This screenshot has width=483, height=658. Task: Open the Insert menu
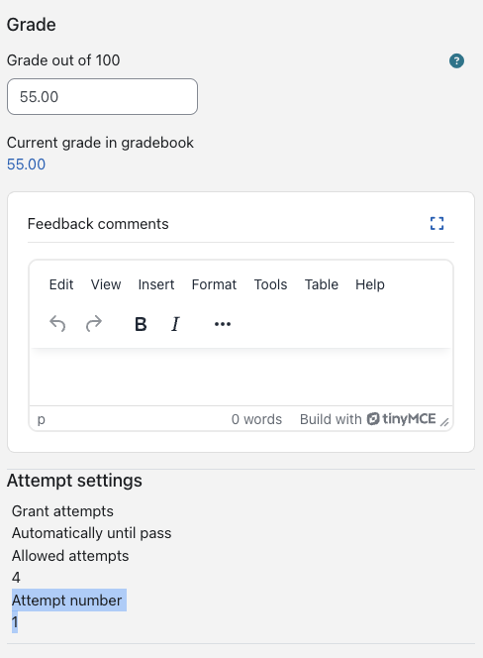pos(156,284)
